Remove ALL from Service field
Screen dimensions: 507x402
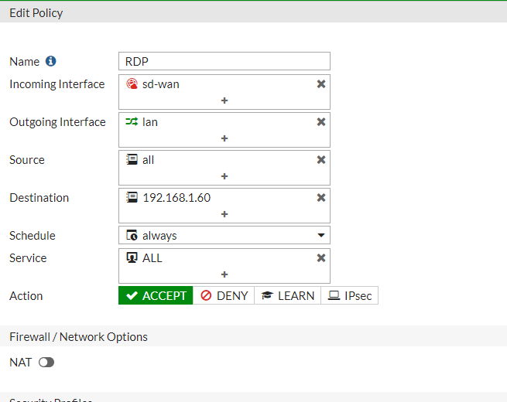coord(321,257)
